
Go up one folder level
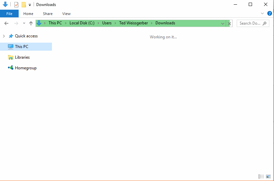pos(31,23)
